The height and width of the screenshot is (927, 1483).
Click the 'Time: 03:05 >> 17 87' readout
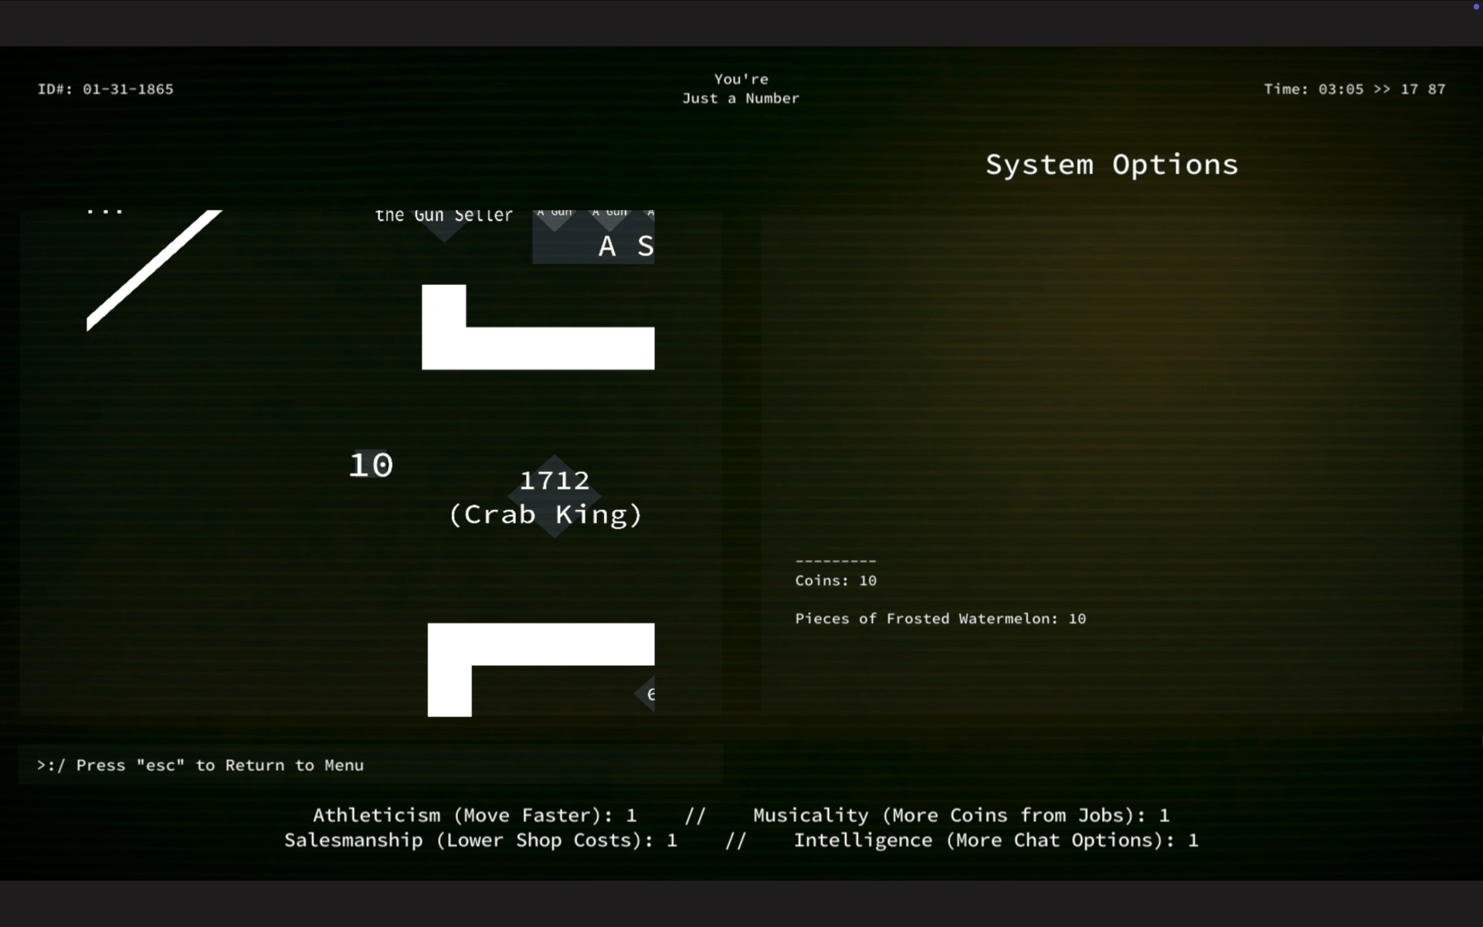pyautogui.click(x=1354, y=89)
